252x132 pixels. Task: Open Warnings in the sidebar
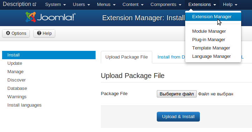pos(49,96)
